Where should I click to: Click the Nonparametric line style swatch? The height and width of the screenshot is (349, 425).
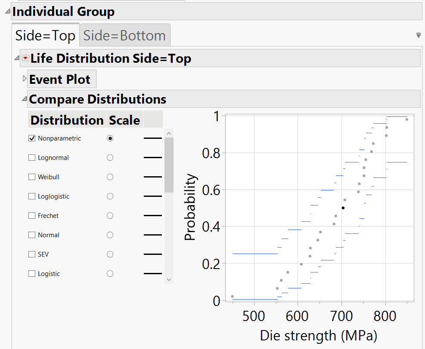click(x=152, y=138)
